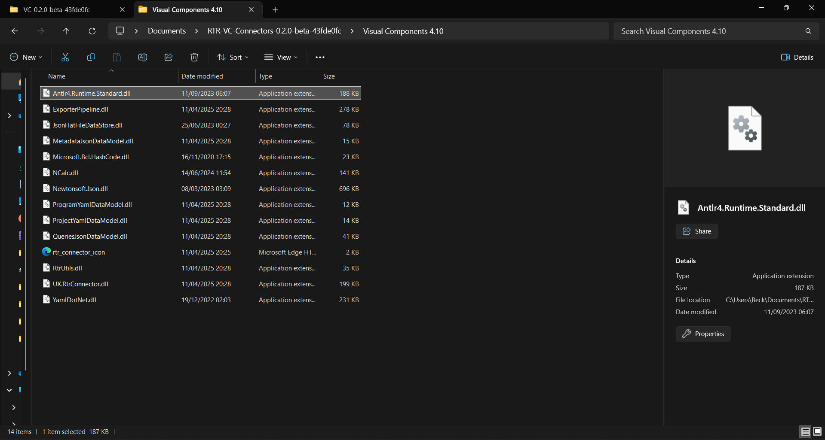
Task: Go up one directory level
Action: 66,31
